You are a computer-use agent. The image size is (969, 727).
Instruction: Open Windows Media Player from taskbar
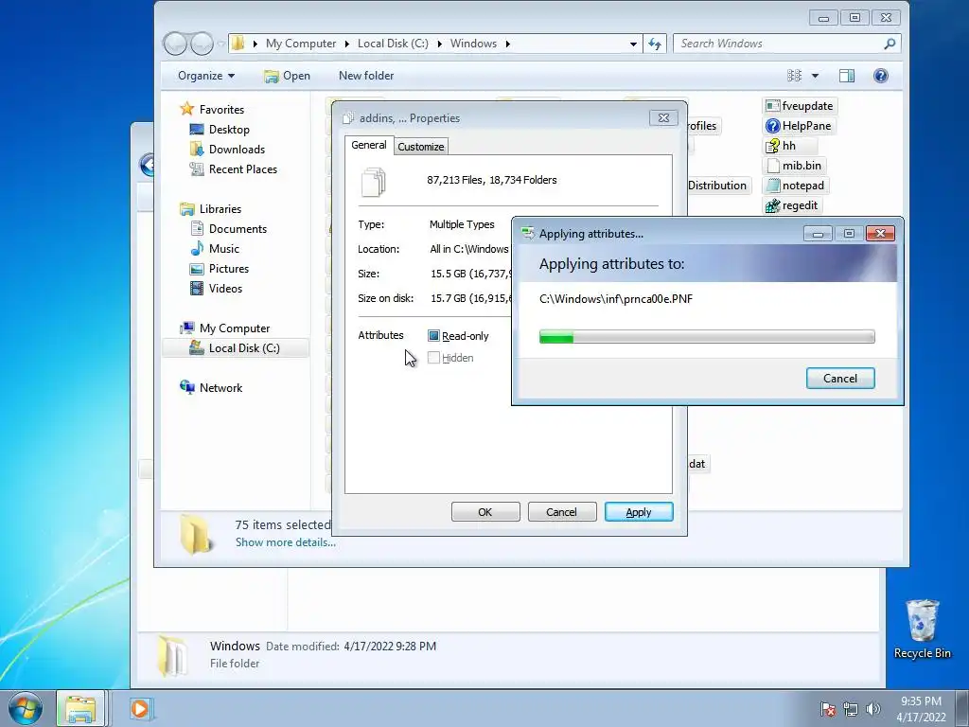click(140, 708)
